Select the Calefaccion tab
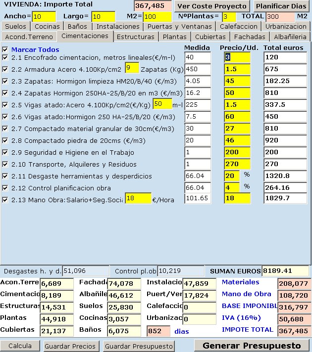 238,27
